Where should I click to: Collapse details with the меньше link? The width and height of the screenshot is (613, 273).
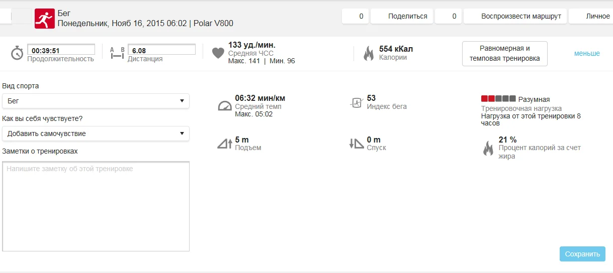coord(587,53)
